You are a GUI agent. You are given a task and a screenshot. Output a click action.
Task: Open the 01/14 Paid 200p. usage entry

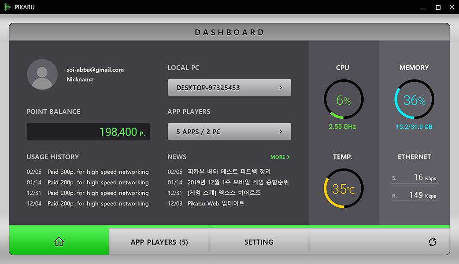click(88, 183)
